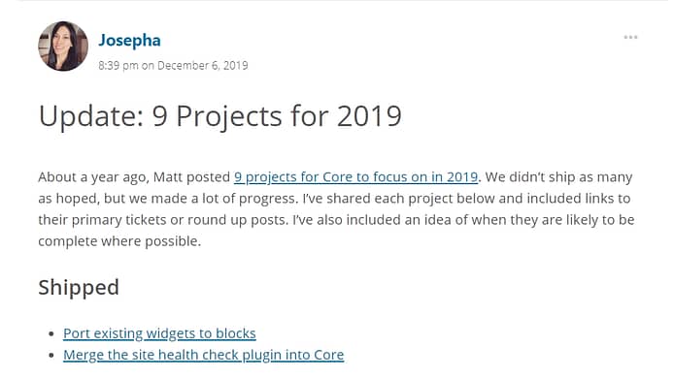
Task: Click the bullet before Merge the site health
Action: tap(52, 356)
